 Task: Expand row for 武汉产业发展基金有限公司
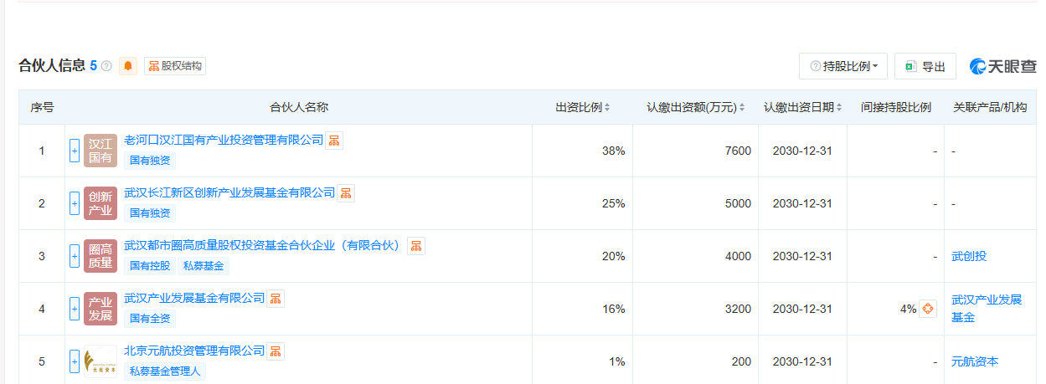coord(75,309)
